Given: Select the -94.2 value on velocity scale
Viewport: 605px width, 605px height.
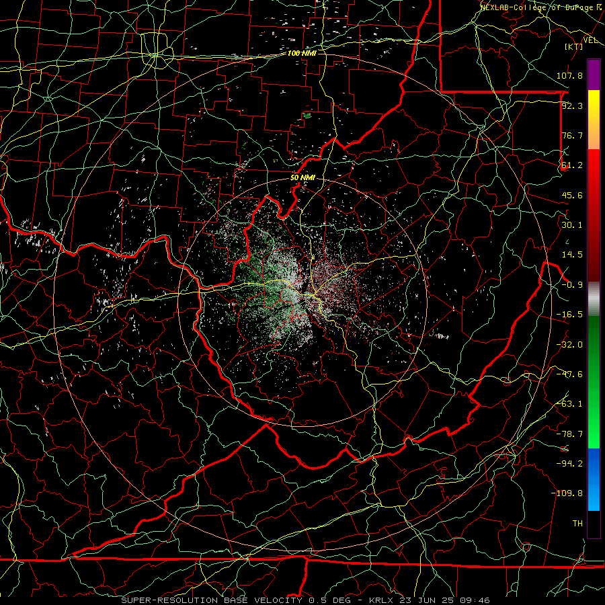Looking at the screenshot, I should pos(569,464).
